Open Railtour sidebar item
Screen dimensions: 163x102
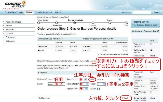(x=9, y=26)
